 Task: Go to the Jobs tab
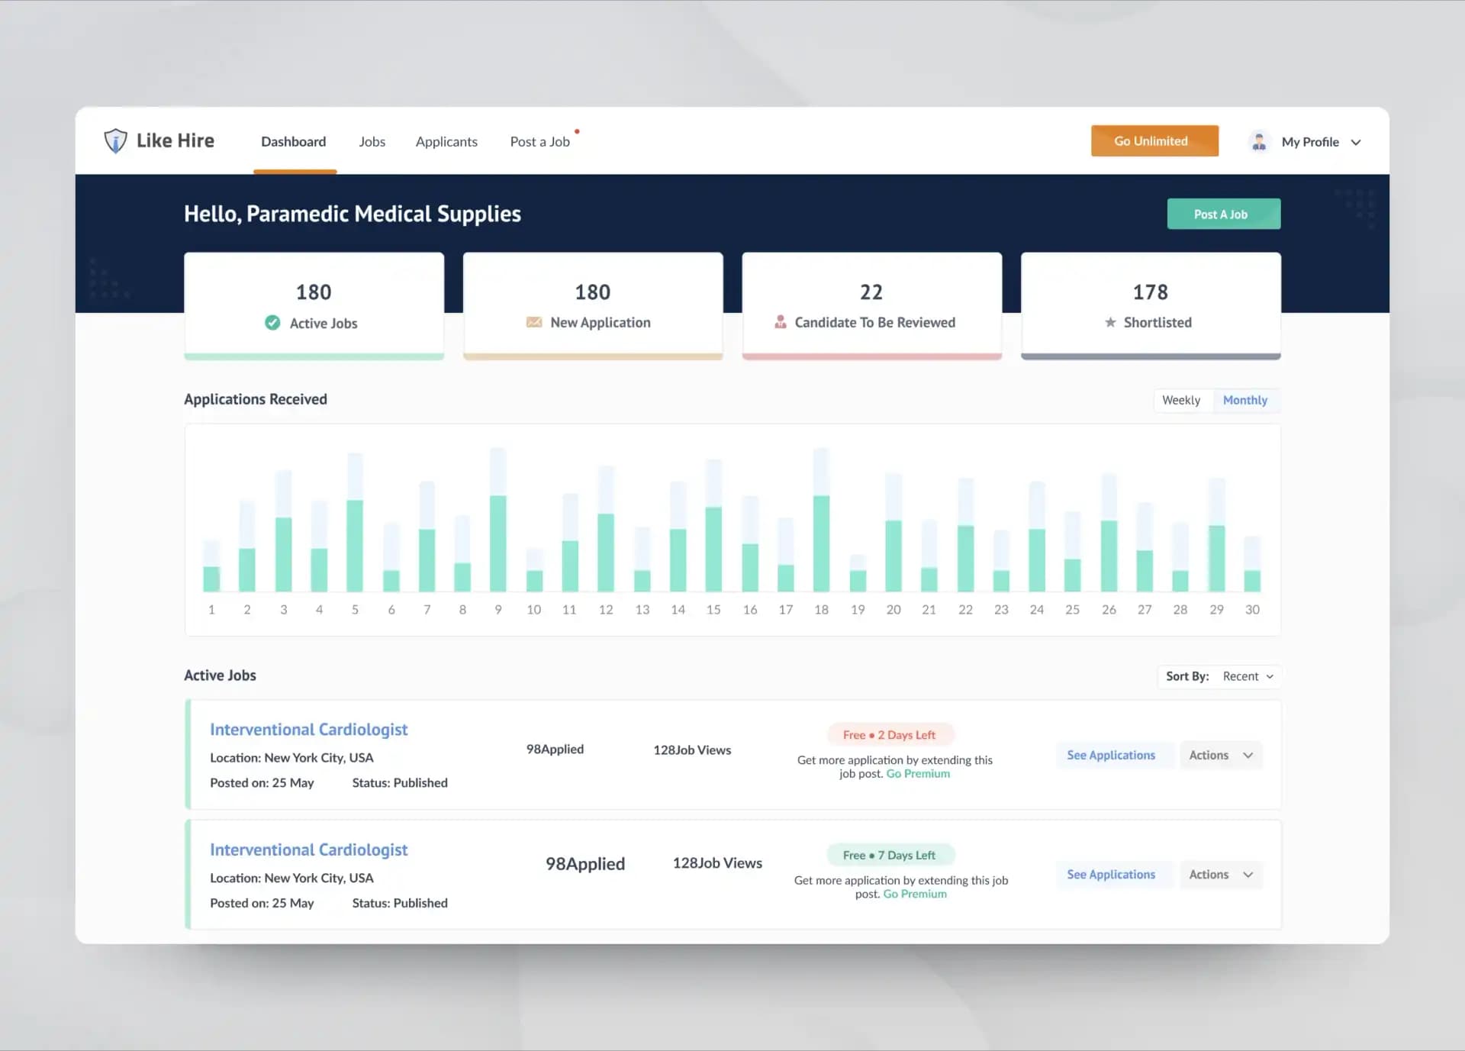click(372, 142)
